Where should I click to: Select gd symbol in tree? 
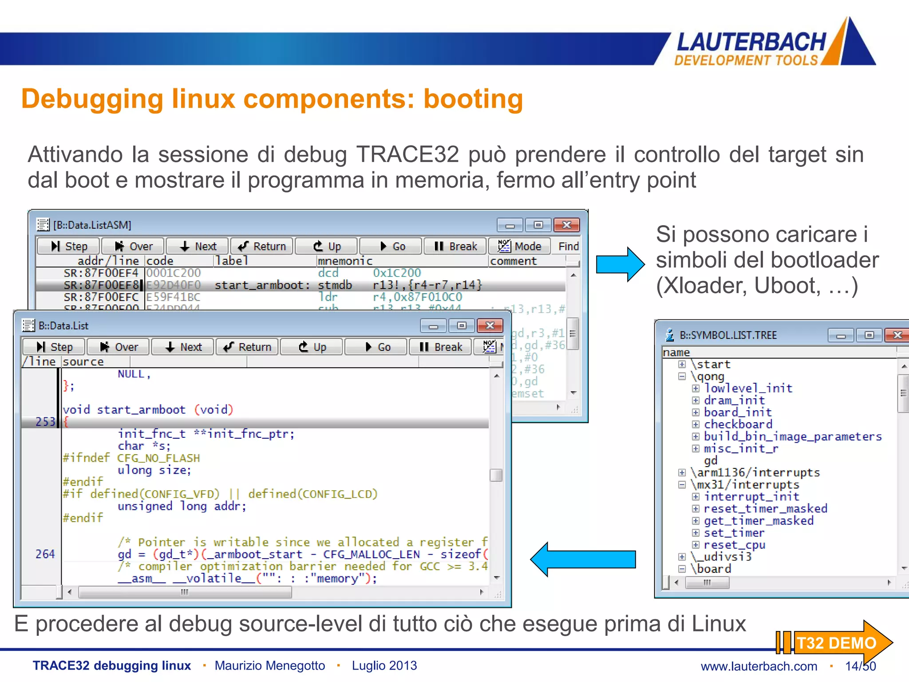click(711, 461)
